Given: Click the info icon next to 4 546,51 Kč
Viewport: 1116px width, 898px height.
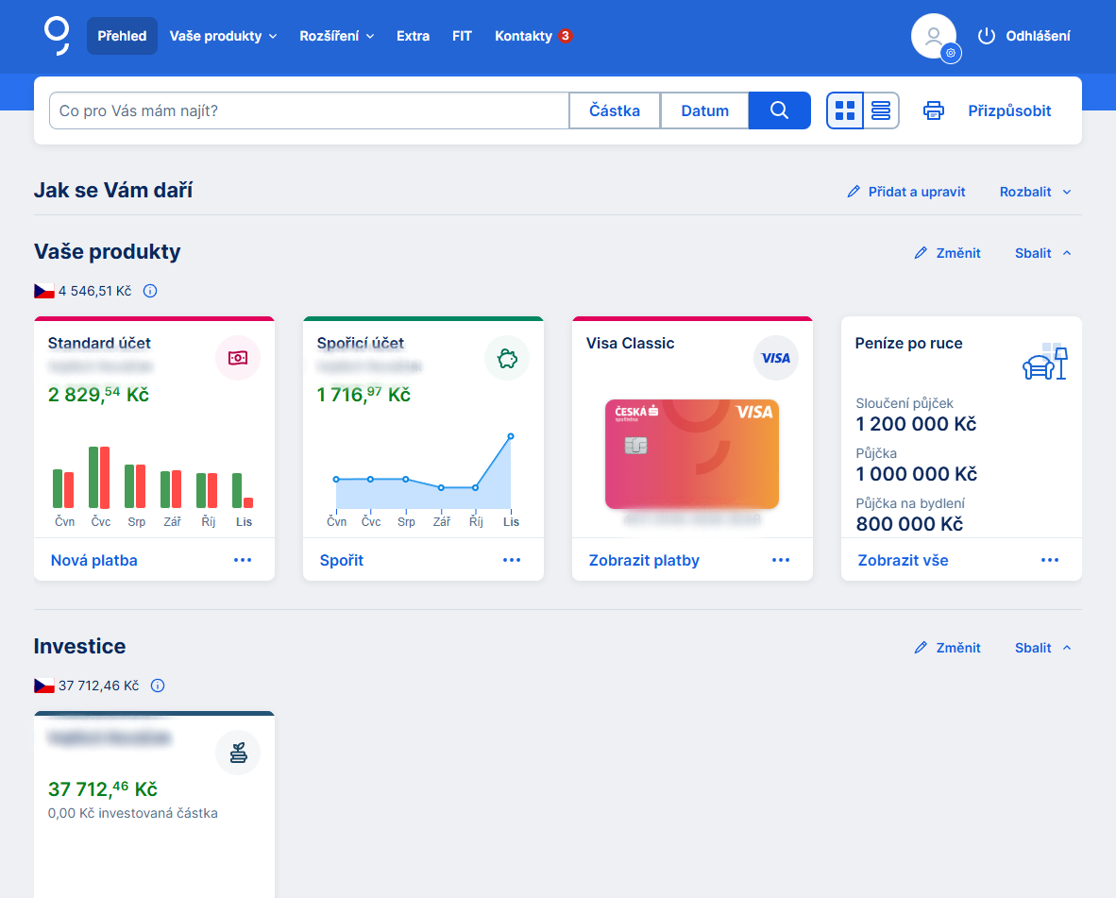Looking at the screenshot, I should click(150, 291).
